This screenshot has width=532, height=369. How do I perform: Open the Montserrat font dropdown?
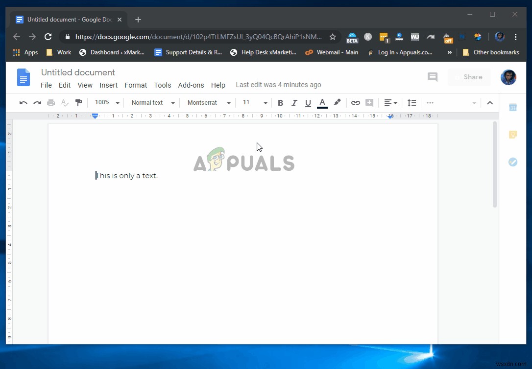pos(209,103)
